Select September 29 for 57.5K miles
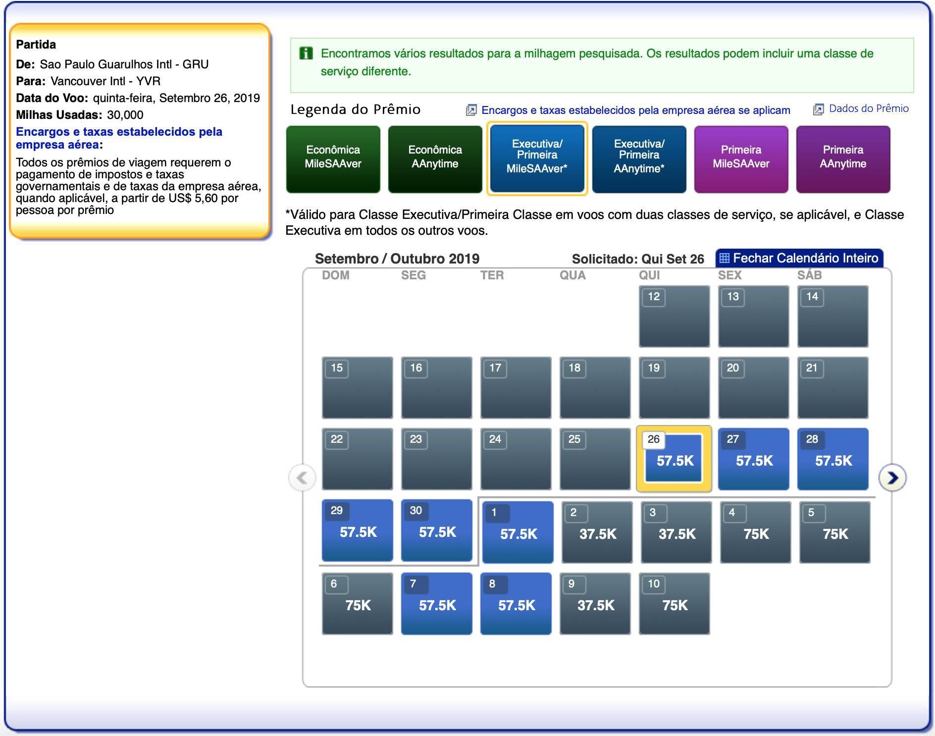 pos(357,530)
